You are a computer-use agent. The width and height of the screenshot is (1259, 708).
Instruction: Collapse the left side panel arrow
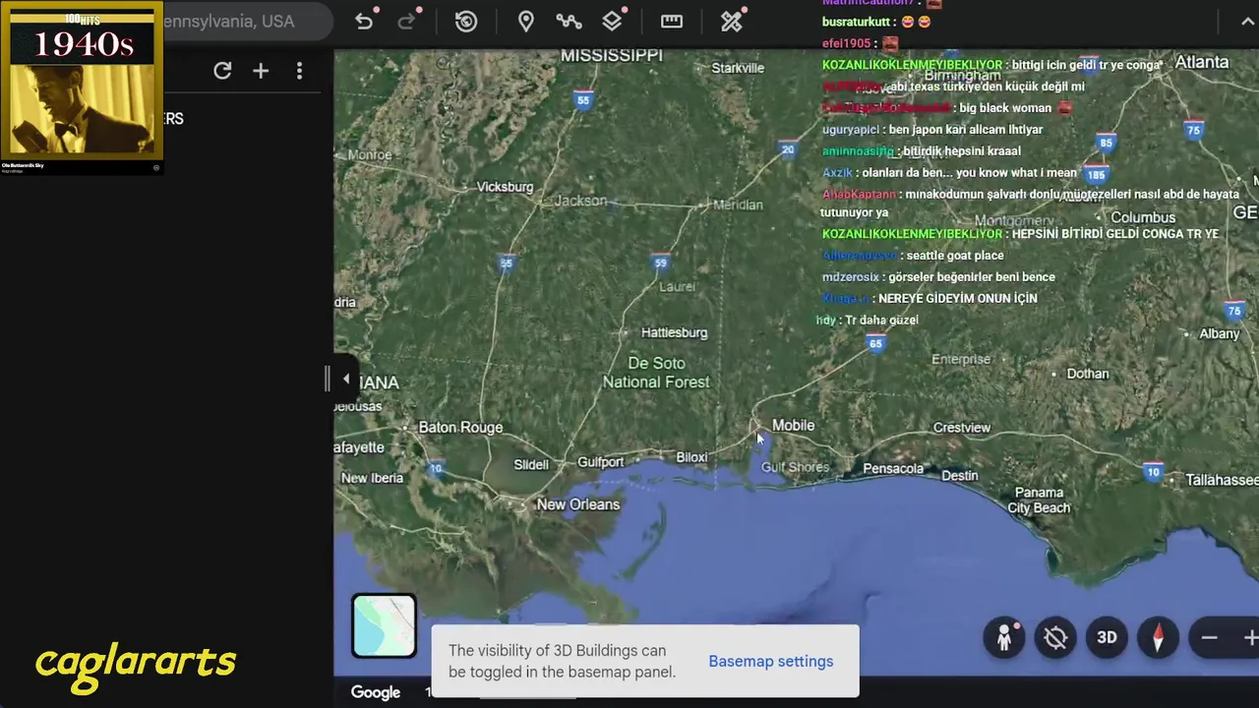coord(345,379)
